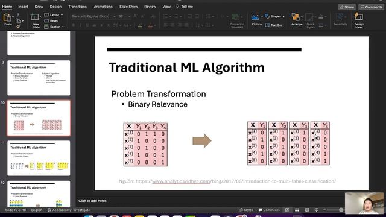Open the Shapes dropdown
Viewport: 386px width, 217px height.
point(274,16)
